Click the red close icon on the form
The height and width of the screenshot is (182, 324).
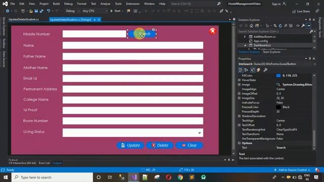[213, 31]
